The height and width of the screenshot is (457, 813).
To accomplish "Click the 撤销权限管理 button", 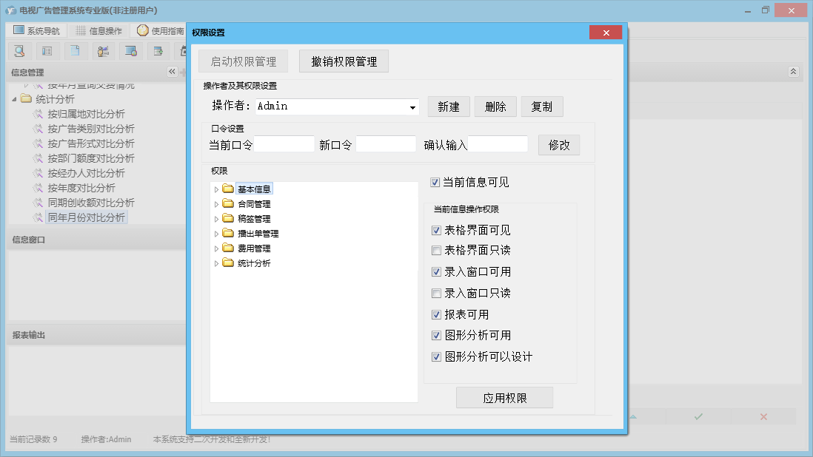I will [344, 61].
